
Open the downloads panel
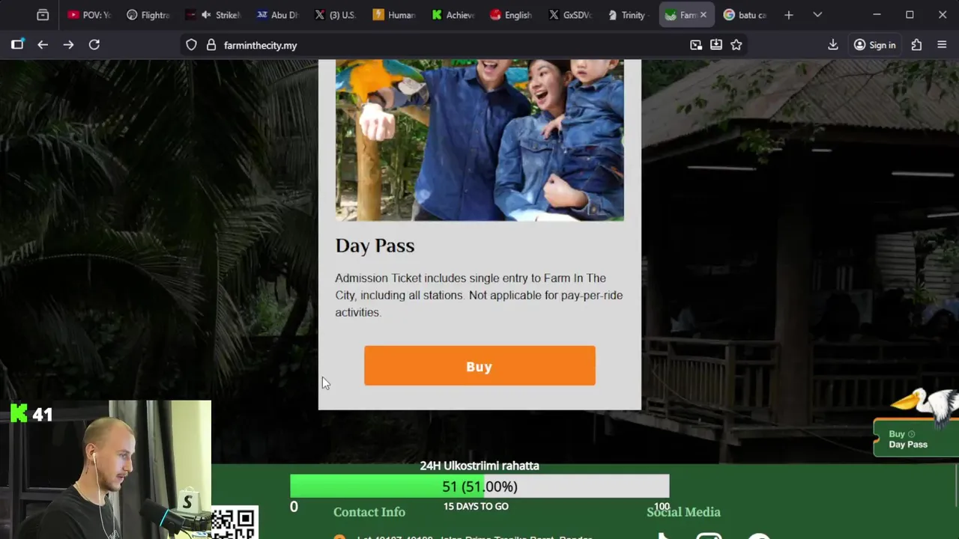click(833, 45)
